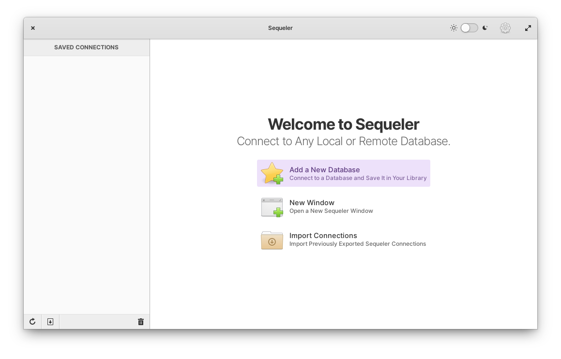
Task: Select the "New Window" label
Action: pyautogui.click(x=312, y=203)
